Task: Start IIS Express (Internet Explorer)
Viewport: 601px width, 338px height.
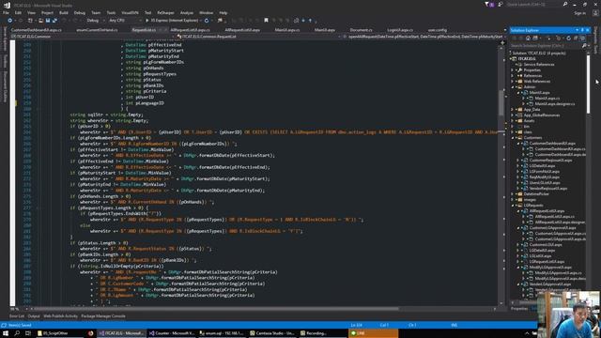Action: tap(173, 21)
